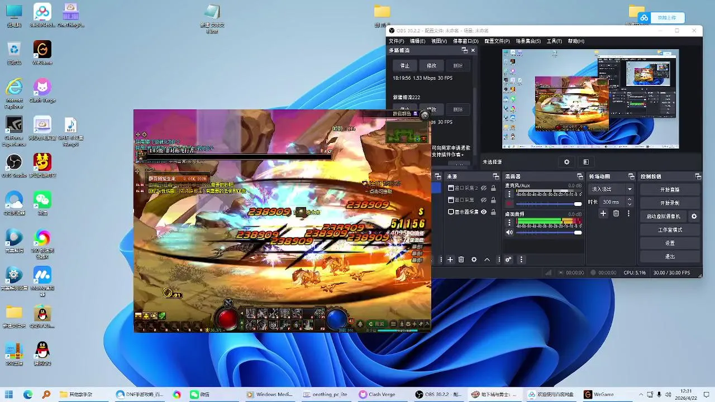Open 工具(T) menu in OBS
715x402 pixels.
click(x=554, y=41)
